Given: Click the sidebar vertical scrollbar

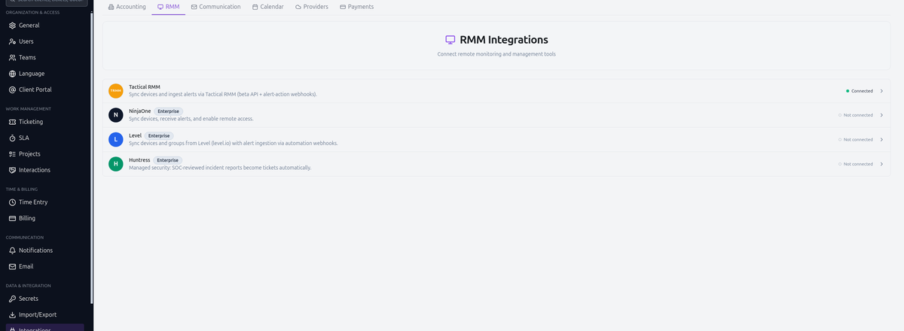Looking at the screenshot, I should click(91, 158).
